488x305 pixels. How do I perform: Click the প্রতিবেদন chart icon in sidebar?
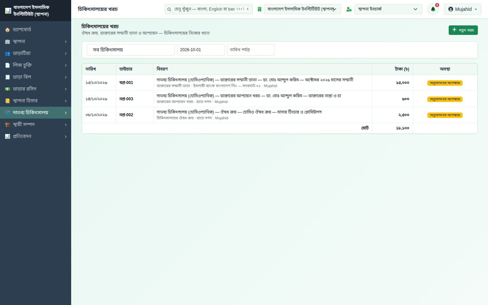pos(7,137)
